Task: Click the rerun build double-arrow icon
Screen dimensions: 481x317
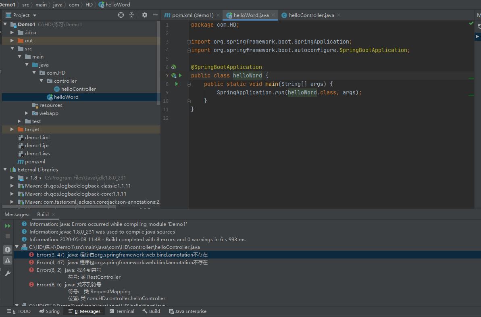Action: [x=8, y=226]
